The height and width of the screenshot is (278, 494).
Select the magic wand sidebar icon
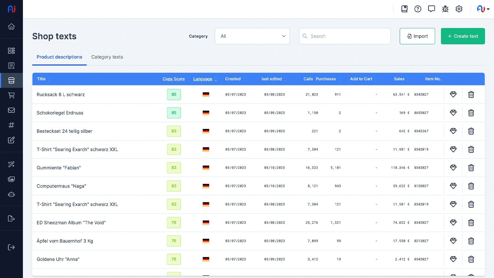11,164
